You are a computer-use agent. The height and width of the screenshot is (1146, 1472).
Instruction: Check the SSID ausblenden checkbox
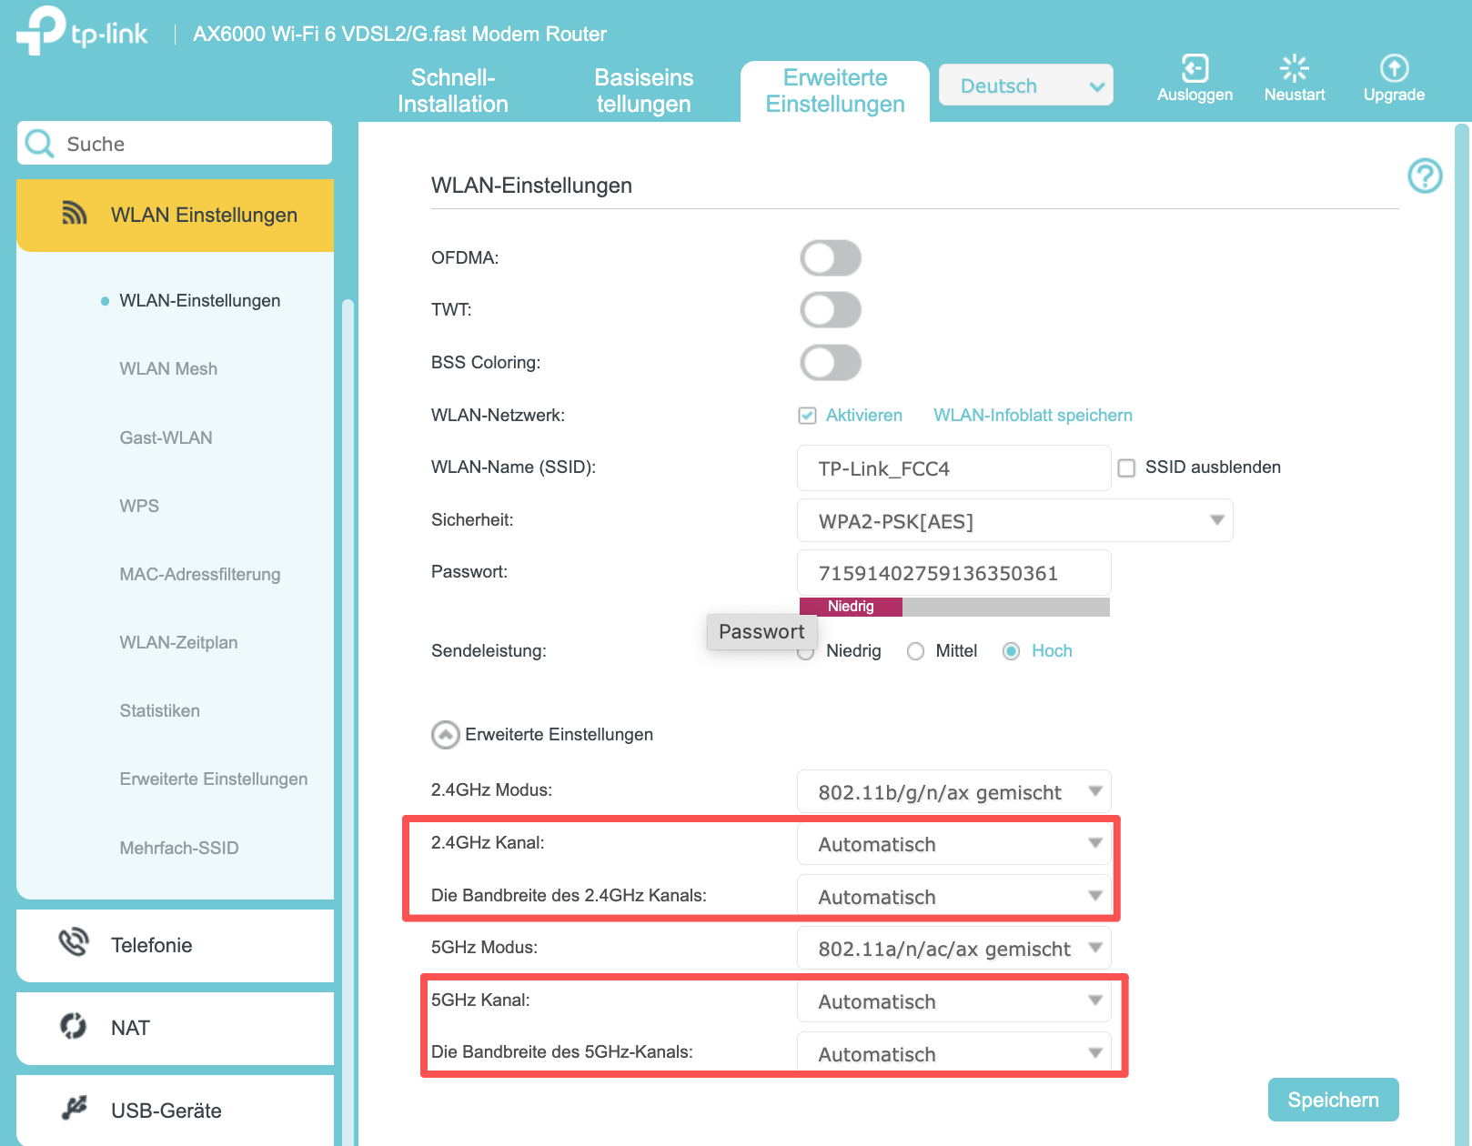click(1126, 467)
